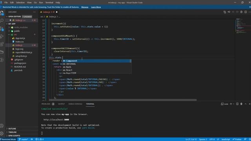Open the Terminal menu
The height and width of the screenshot is (141, 251).
click(49, 3)
